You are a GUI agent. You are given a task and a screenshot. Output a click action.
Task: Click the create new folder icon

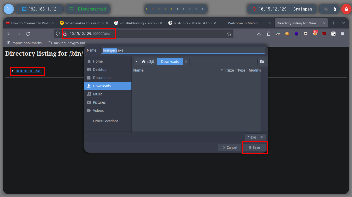[262, 62]
